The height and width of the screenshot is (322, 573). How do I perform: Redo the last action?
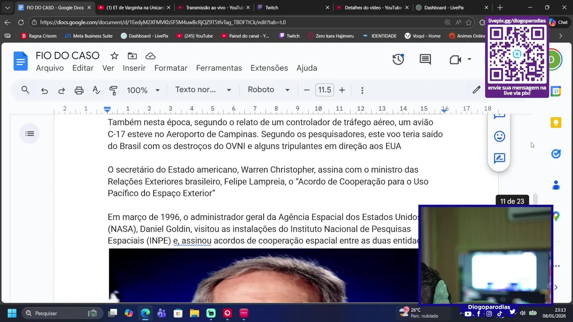pos(62,90)
